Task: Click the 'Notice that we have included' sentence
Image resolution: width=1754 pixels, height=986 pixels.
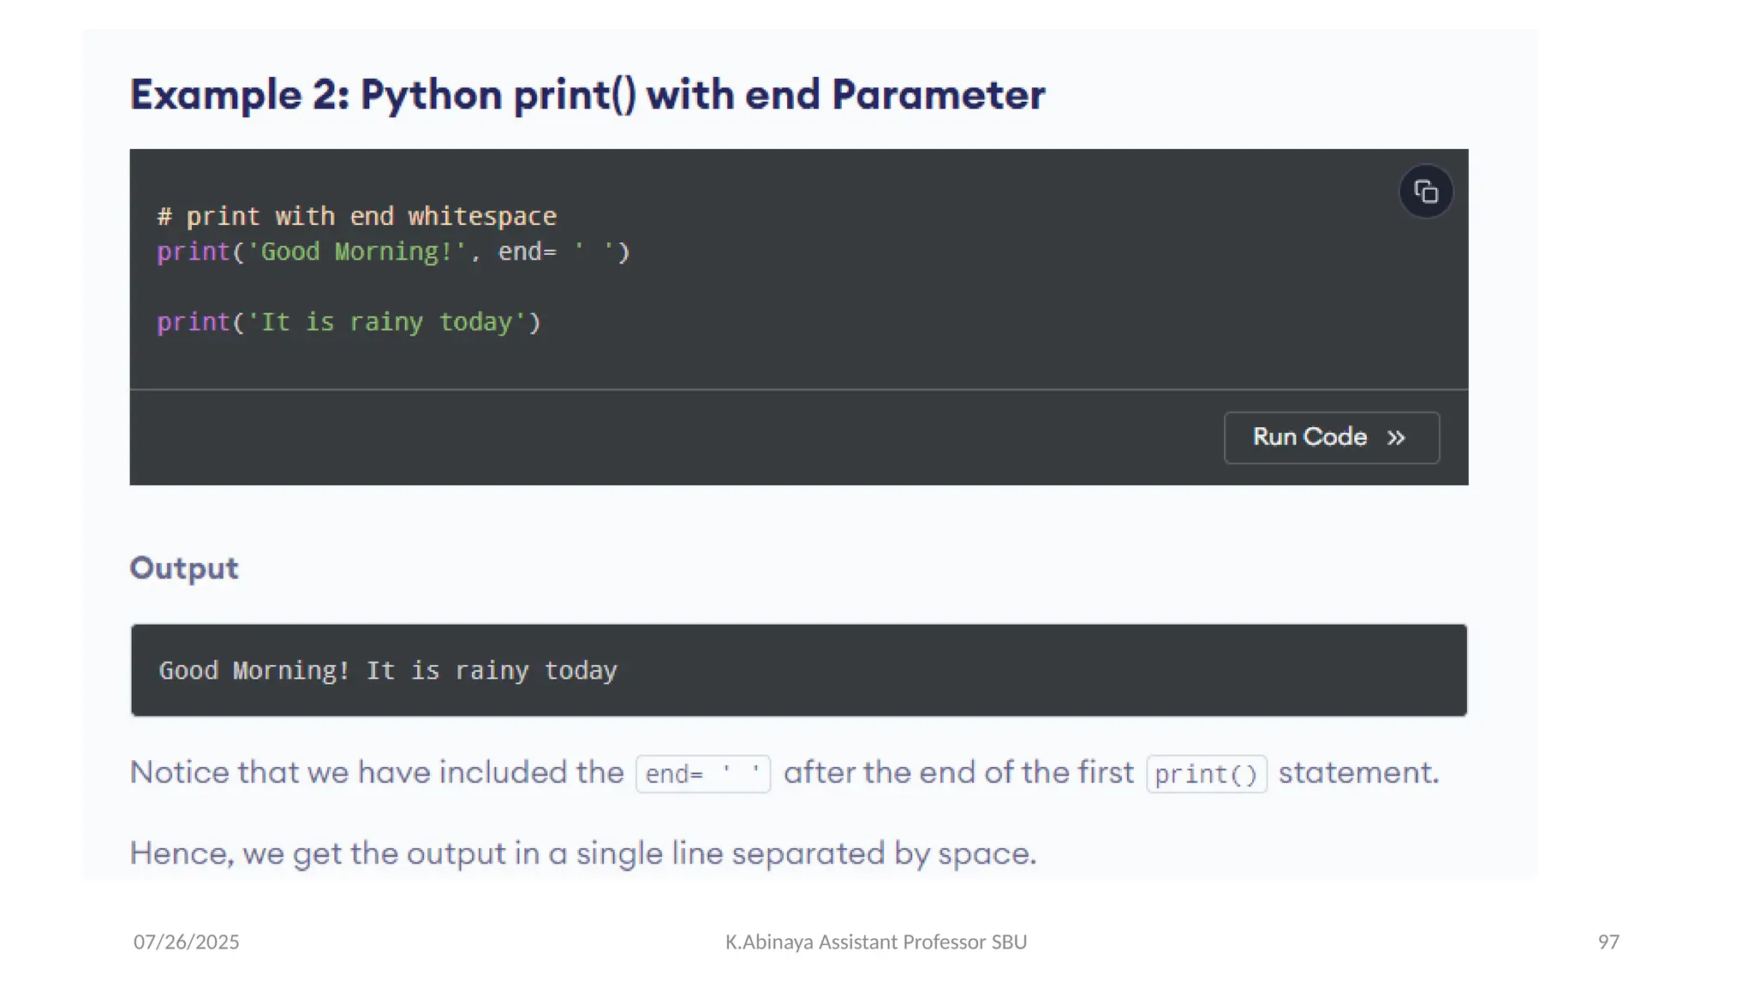Action: [x=377, y=772]
